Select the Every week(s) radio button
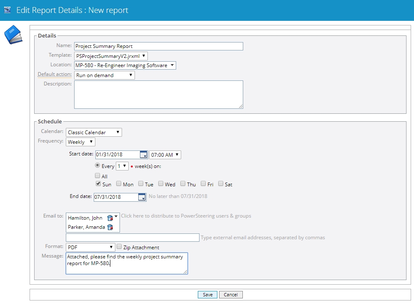 pyautogui.click(x=97, y=165)
